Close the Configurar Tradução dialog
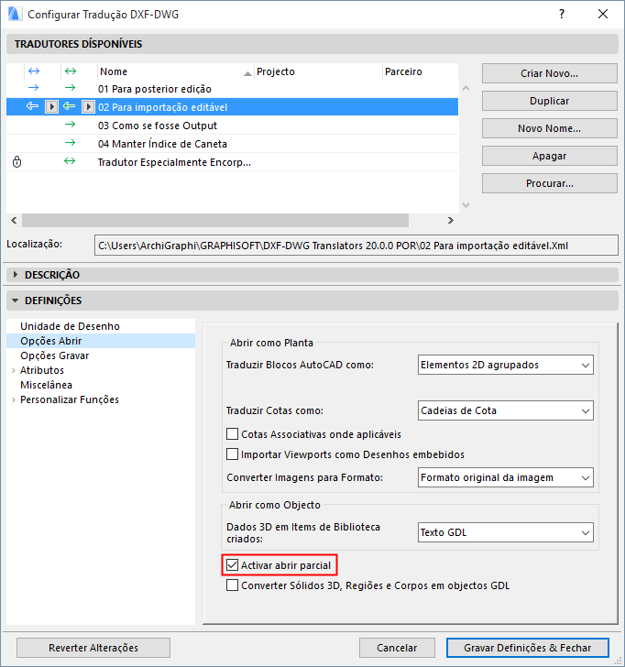The width and height of the screenshot is (625, 667). [x=603, y=14]
